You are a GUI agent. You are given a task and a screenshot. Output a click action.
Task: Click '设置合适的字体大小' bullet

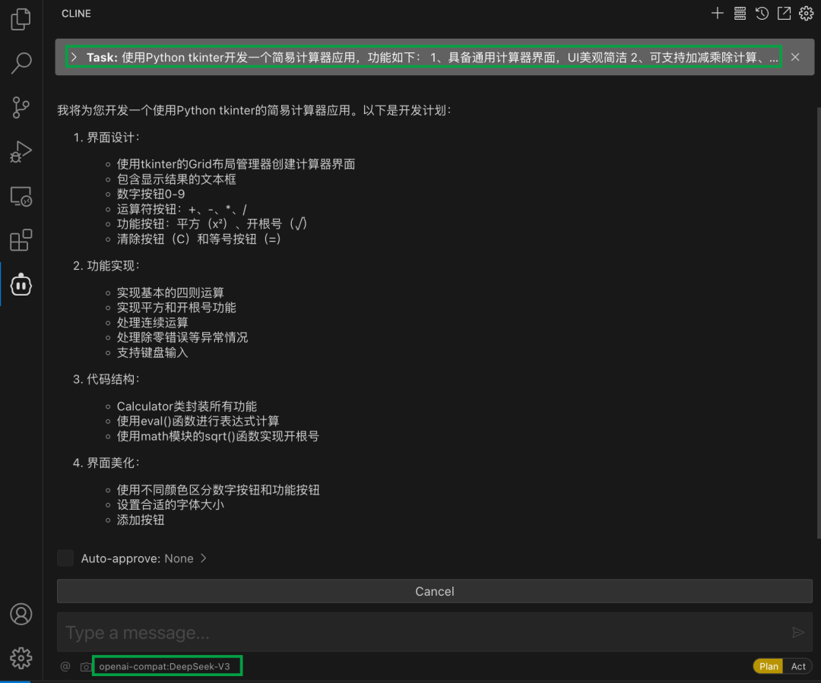click(171, 505)
